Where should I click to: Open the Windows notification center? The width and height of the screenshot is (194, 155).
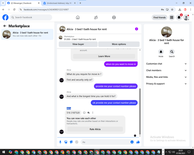[189, 152]
